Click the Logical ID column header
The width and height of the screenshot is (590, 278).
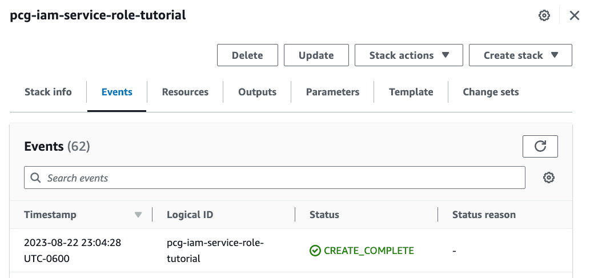coord(190,215)
